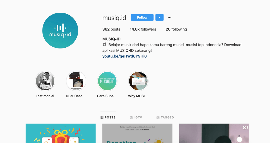Screen dimensions: 270x143
Task: Open the musiq.id profile picture
Action: click(60, 31)
